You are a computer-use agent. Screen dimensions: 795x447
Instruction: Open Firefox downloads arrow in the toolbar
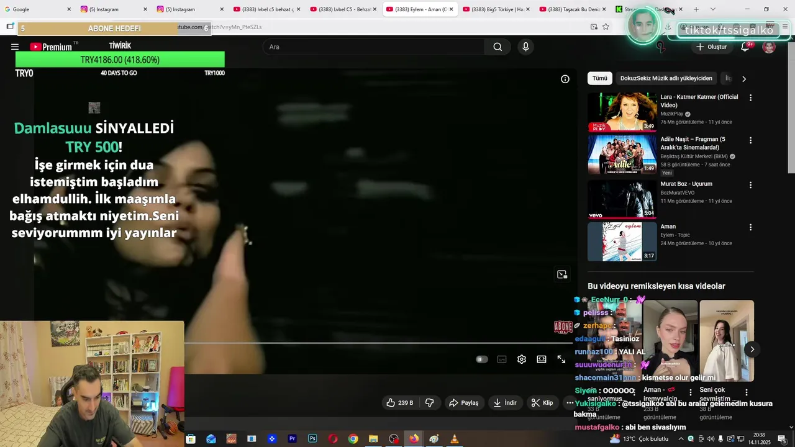click(668, 27)
